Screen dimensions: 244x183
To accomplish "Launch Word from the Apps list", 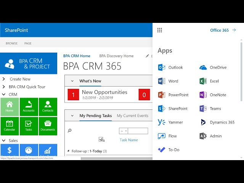I will tap(168, 81).
